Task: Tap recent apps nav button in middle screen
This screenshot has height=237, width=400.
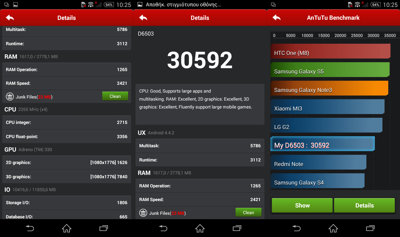Action: tap(237, 228)
